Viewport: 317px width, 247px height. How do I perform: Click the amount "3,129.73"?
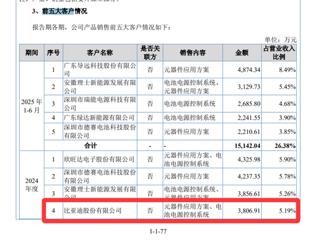(249, 86)
